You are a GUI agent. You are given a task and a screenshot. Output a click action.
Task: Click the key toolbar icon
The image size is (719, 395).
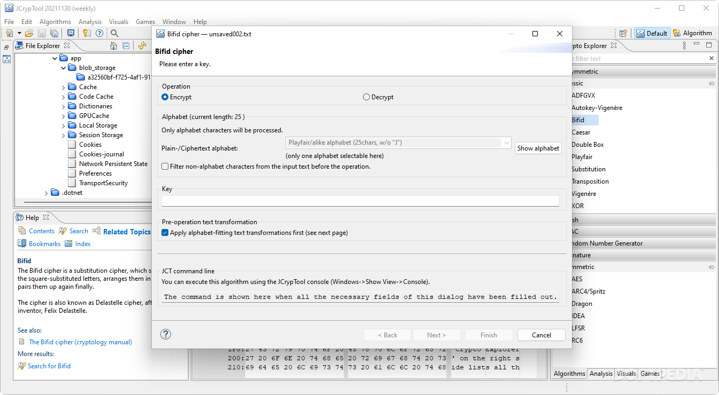tap(87, 33)
